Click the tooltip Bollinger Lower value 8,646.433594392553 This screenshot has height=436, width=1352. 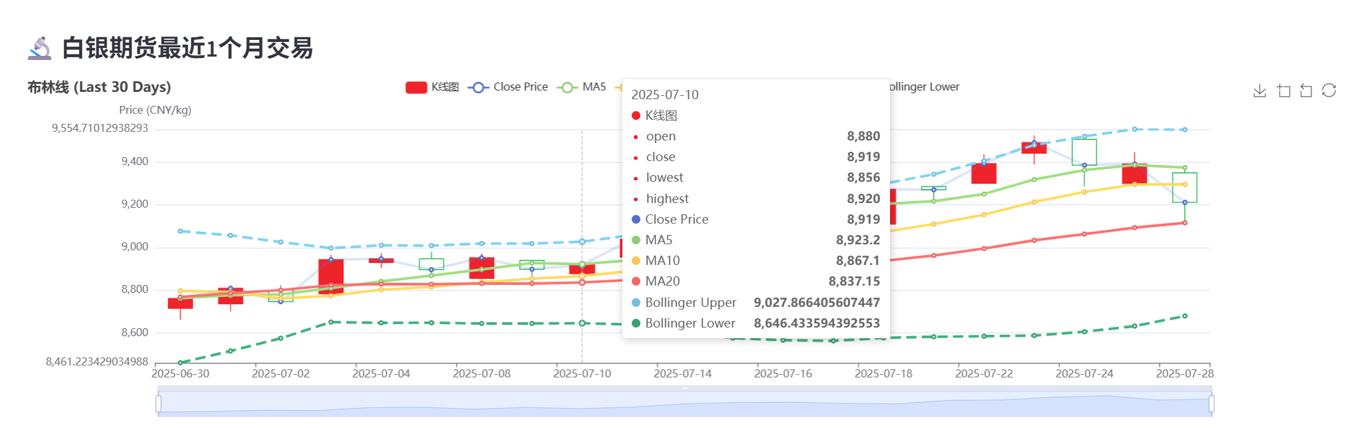[x=817, y=324]
